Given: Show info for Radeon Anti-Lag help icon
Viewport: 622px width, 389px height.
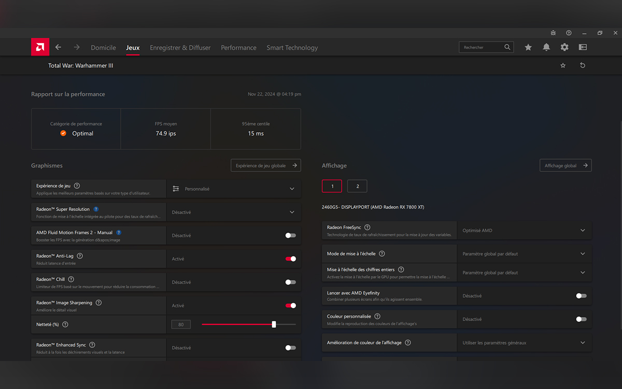Looking at the screenshot, I should [x=80, y=256].
